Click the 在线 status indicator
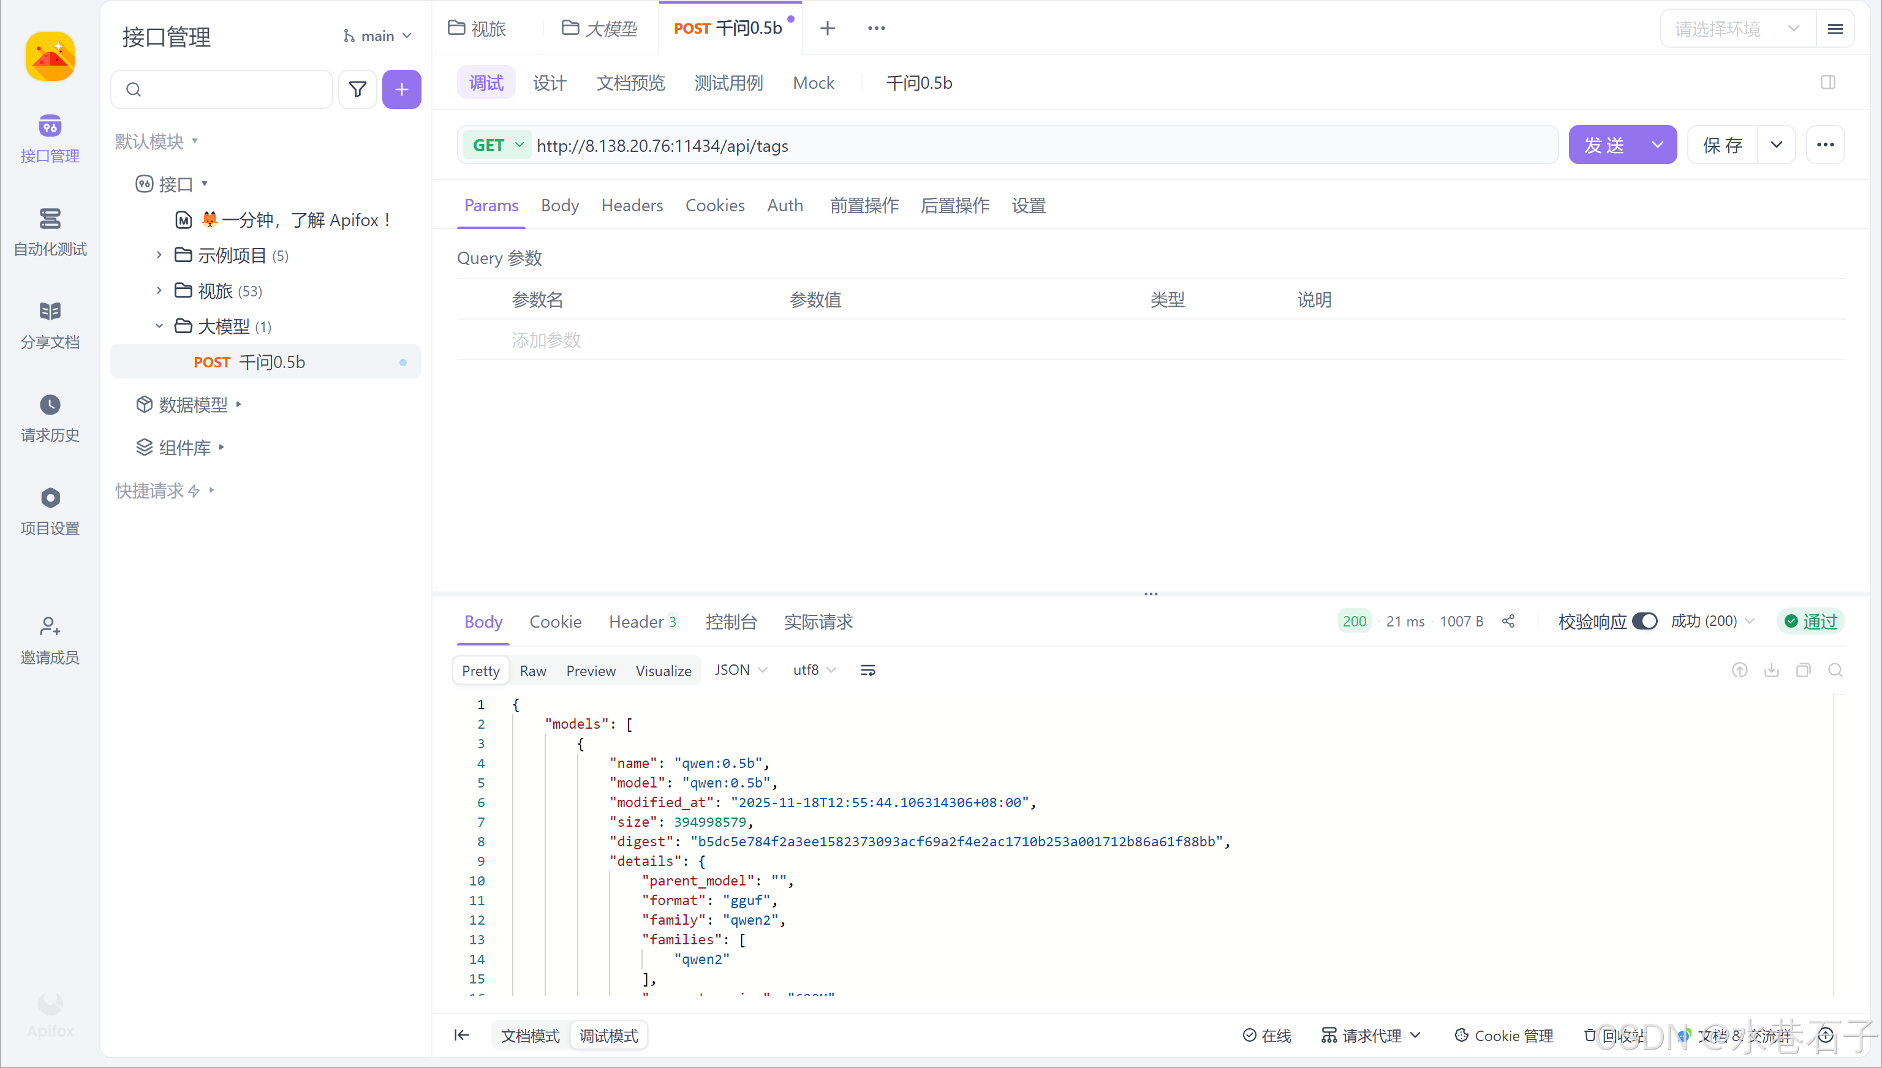This screenshot has height=1068, width=1882. point(1267,1035)
